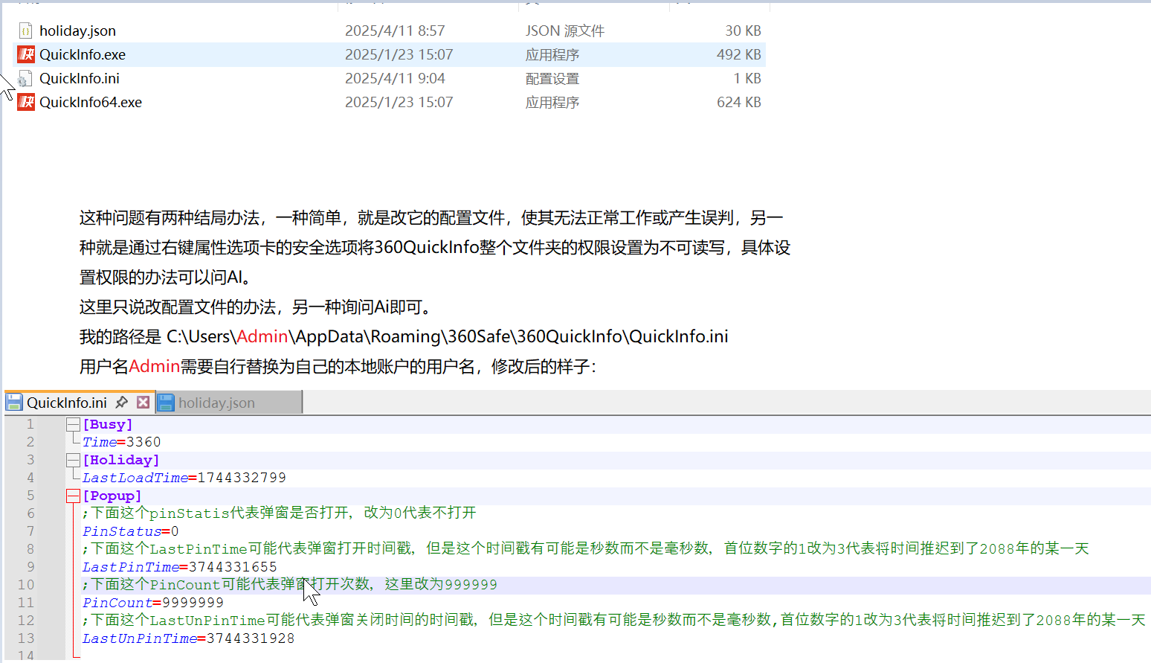Click date 2025/4/11 8:57
This screenshot has width=1151, height=663.
click(395, 31)
